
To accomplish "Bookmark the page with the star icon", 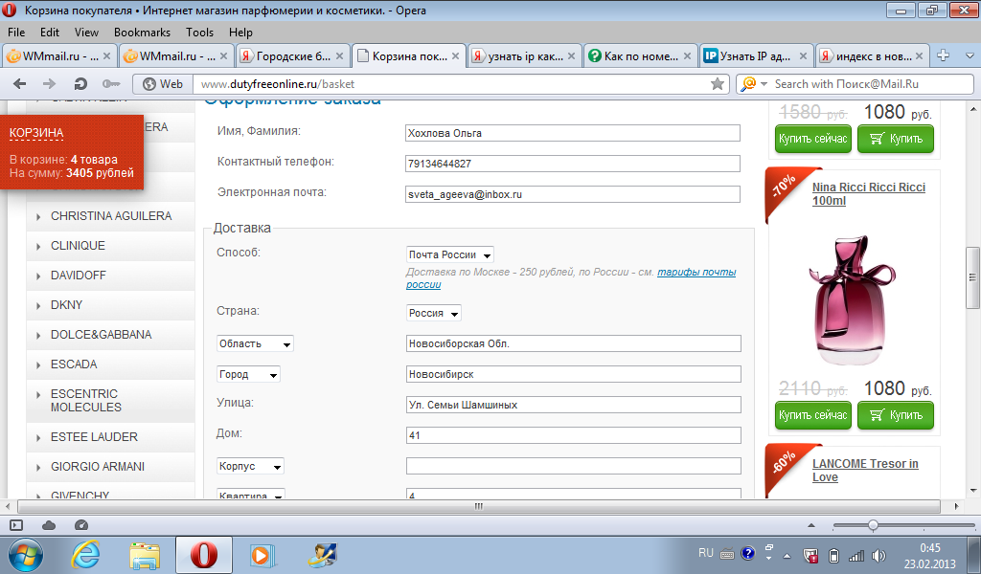I will point(718,83).
